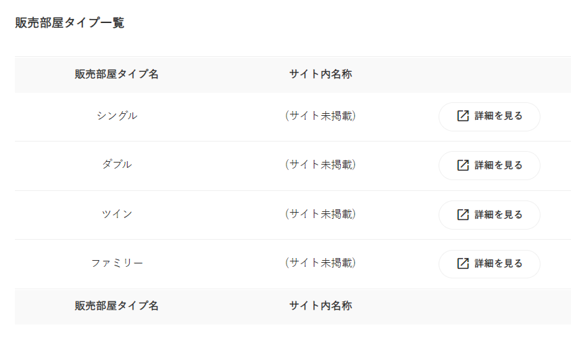571x340 pixels.
Task: Click external-link icon in ツイン row
Action: [x=463, y=215]
